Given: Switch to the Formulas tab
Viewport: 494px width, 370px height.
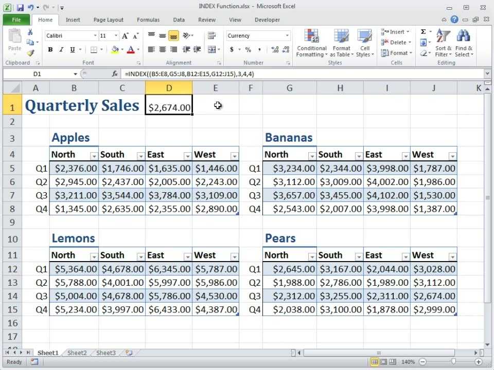Looking at the screenshot, I should tap(148, 20).
